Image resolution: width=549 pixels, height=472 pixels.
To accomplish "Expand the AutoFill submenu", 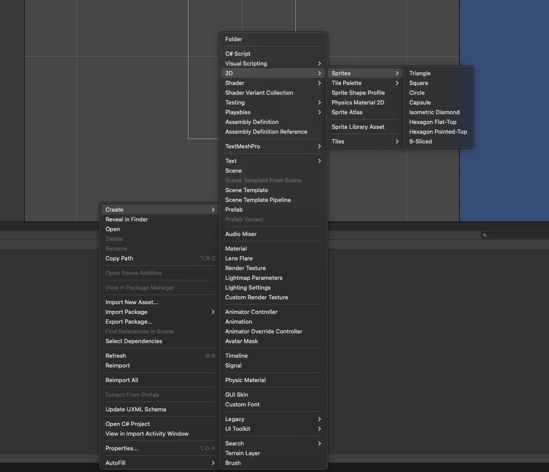I will (x=160, y=463).
